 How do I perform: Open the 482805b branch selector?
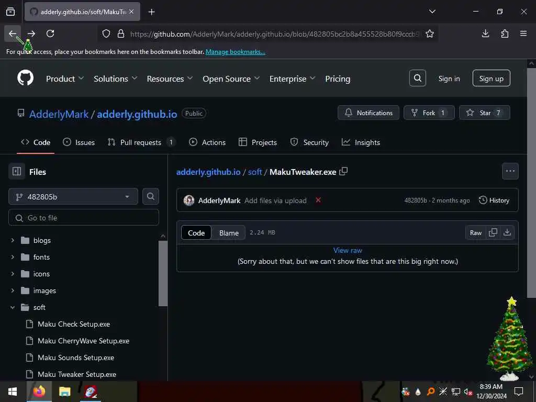pyautogui.click(x=73, y=197)
